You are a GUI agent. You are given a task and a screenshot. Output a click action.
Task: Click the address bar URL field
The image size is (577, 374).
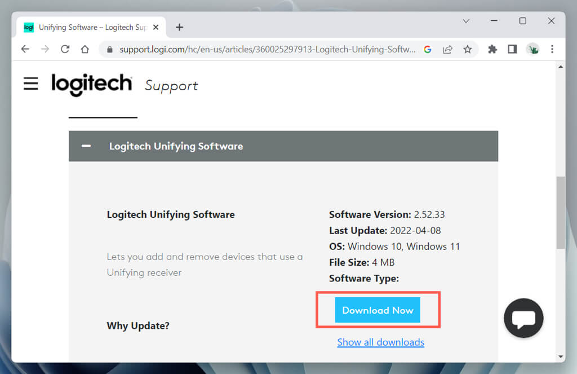tap(268, 49)
